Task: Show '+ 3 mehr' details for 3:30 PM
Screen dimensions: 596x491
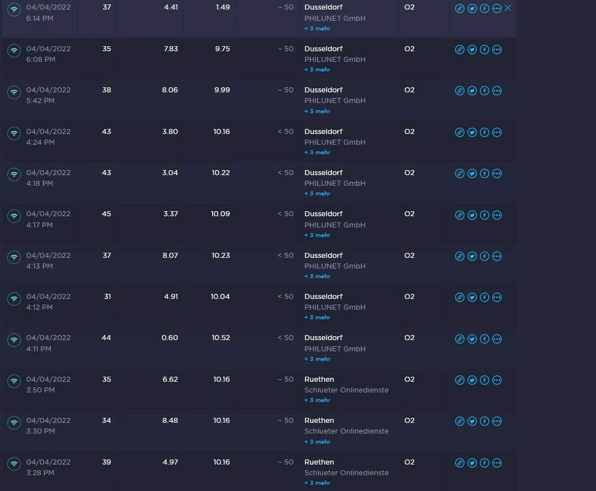Action: [x=317, y=441]
